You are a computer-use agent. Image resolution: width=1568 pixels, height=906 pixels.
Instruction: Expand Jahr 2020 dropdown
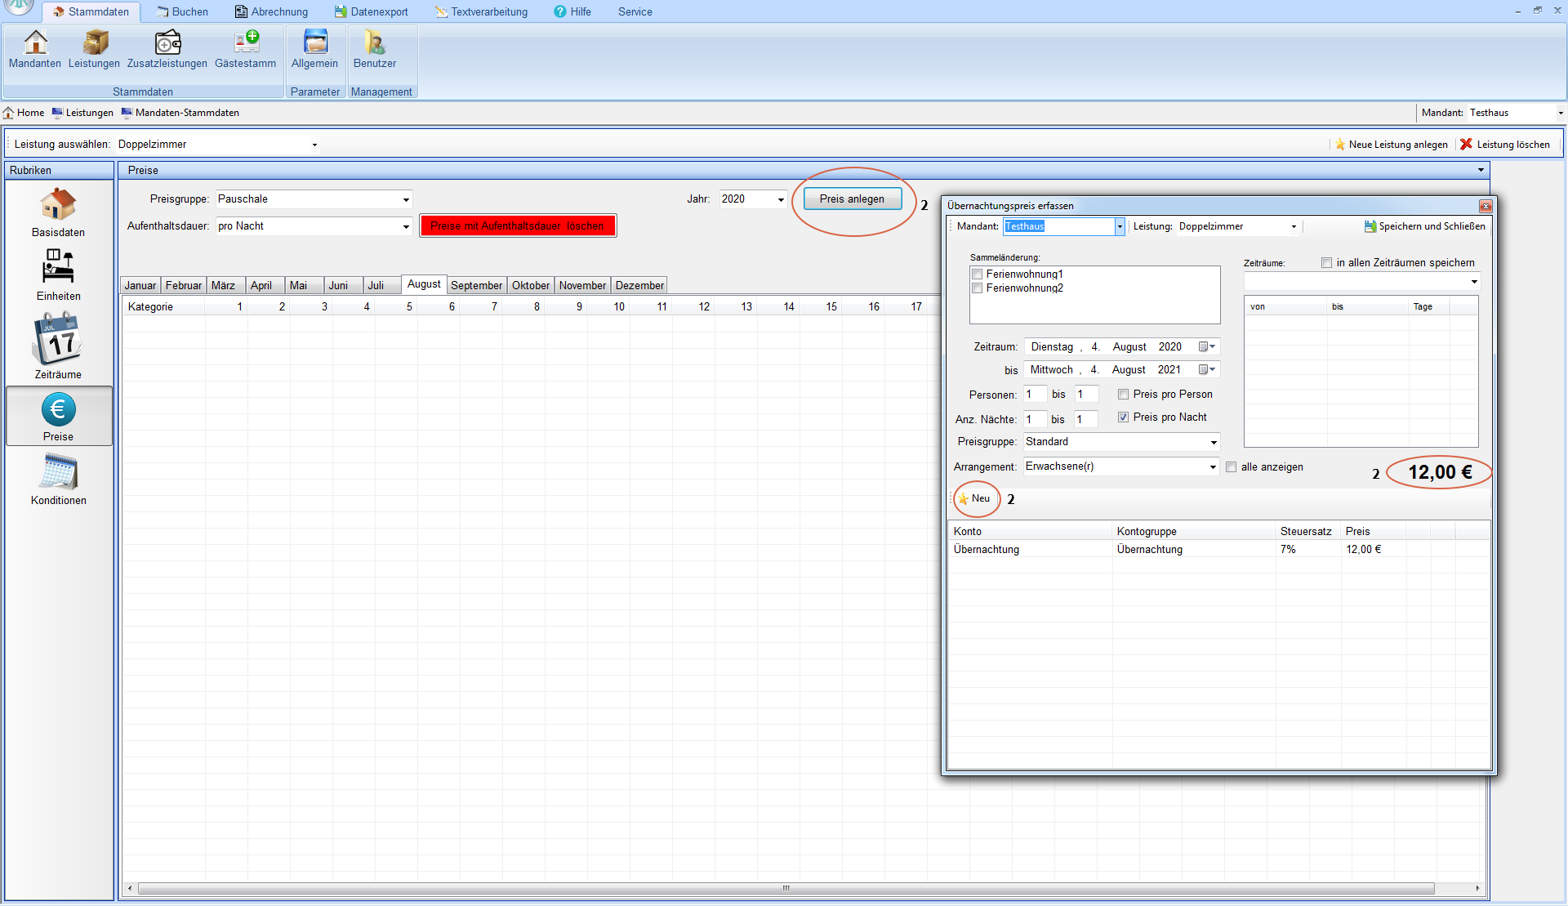pos(781,199)
